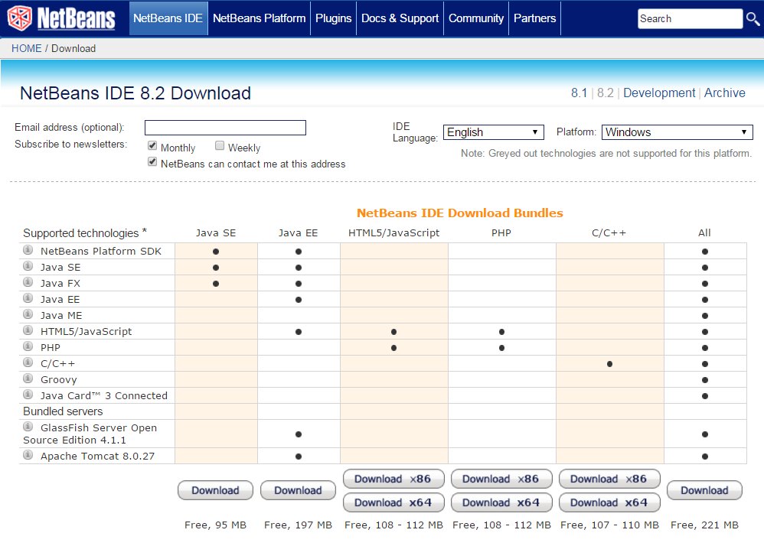Viewport: 764px width, 546px height.
Task: Download HTML5/JavaScript x64 bundle
Action: pyautogui.click(x=393, y=502)
